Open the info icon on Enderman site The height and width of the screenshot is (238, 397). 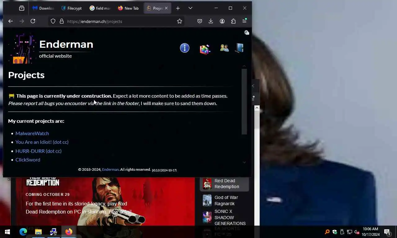(185, 48)
